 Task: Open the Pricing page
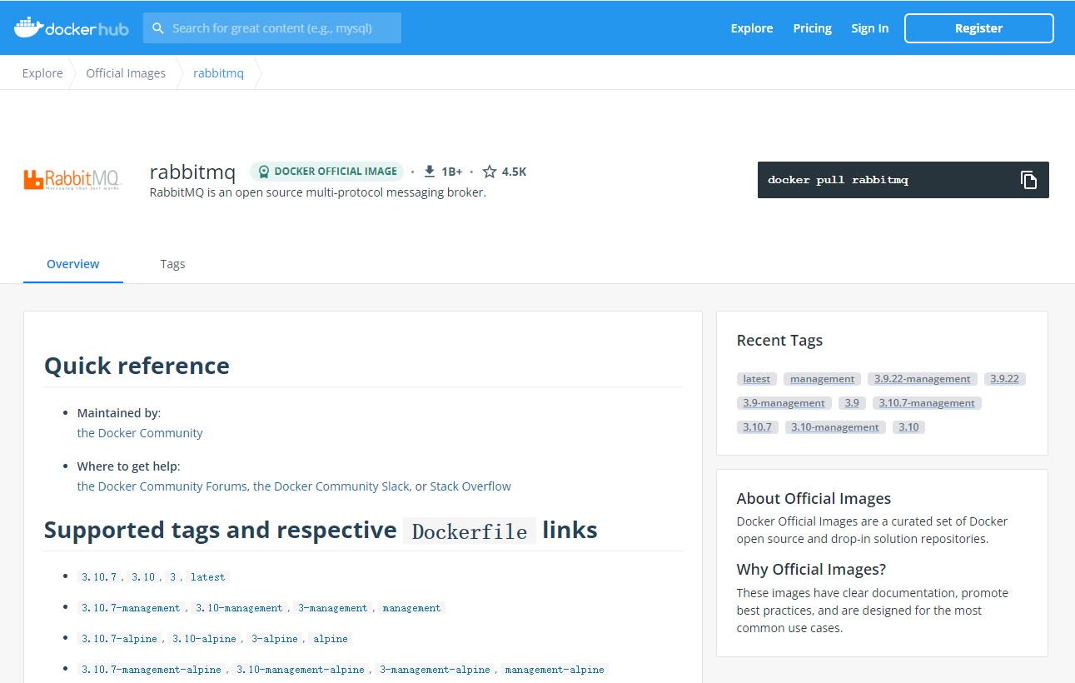coord(812,28)
